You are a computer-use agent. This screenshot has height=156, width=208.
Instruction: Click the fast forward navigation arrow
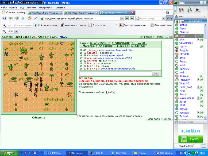point(23,18)
